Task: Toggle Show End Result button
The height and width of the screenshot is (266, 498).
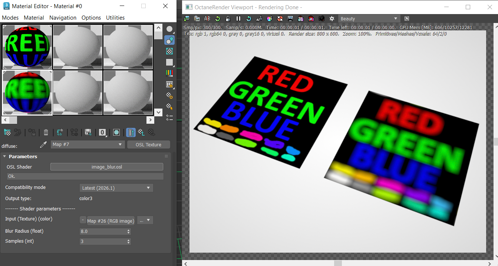Action: coord(131,132)
